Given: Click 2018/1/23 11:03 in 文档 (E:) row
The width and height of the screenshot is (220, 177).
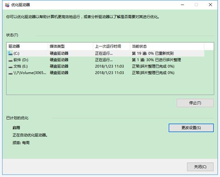Looking at the screenshot, I should pyautogui.click(x=110, y=66).
